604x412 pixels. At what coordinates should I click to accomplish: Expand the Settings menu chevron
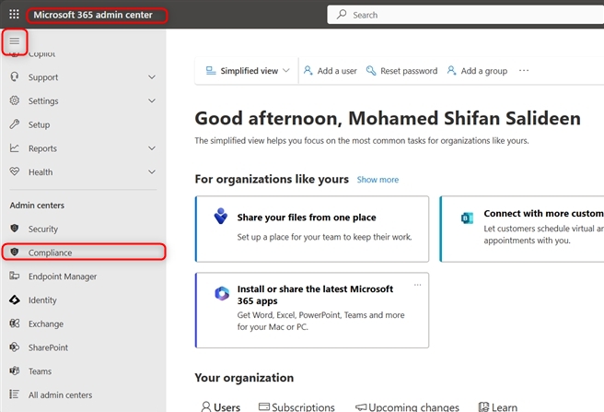tap(152, 100)
